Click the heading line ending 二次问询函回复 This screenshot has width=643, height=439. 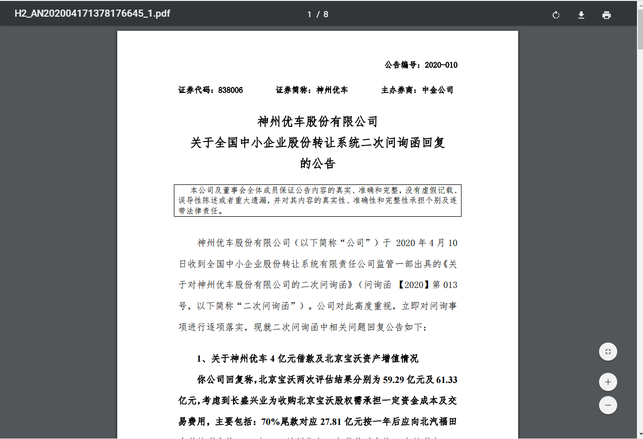point(317,143)
